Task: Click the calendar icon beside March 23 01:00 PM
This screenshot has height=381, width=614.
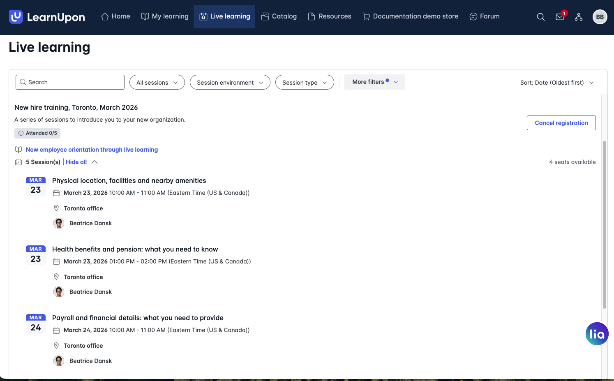Action: 56,261
